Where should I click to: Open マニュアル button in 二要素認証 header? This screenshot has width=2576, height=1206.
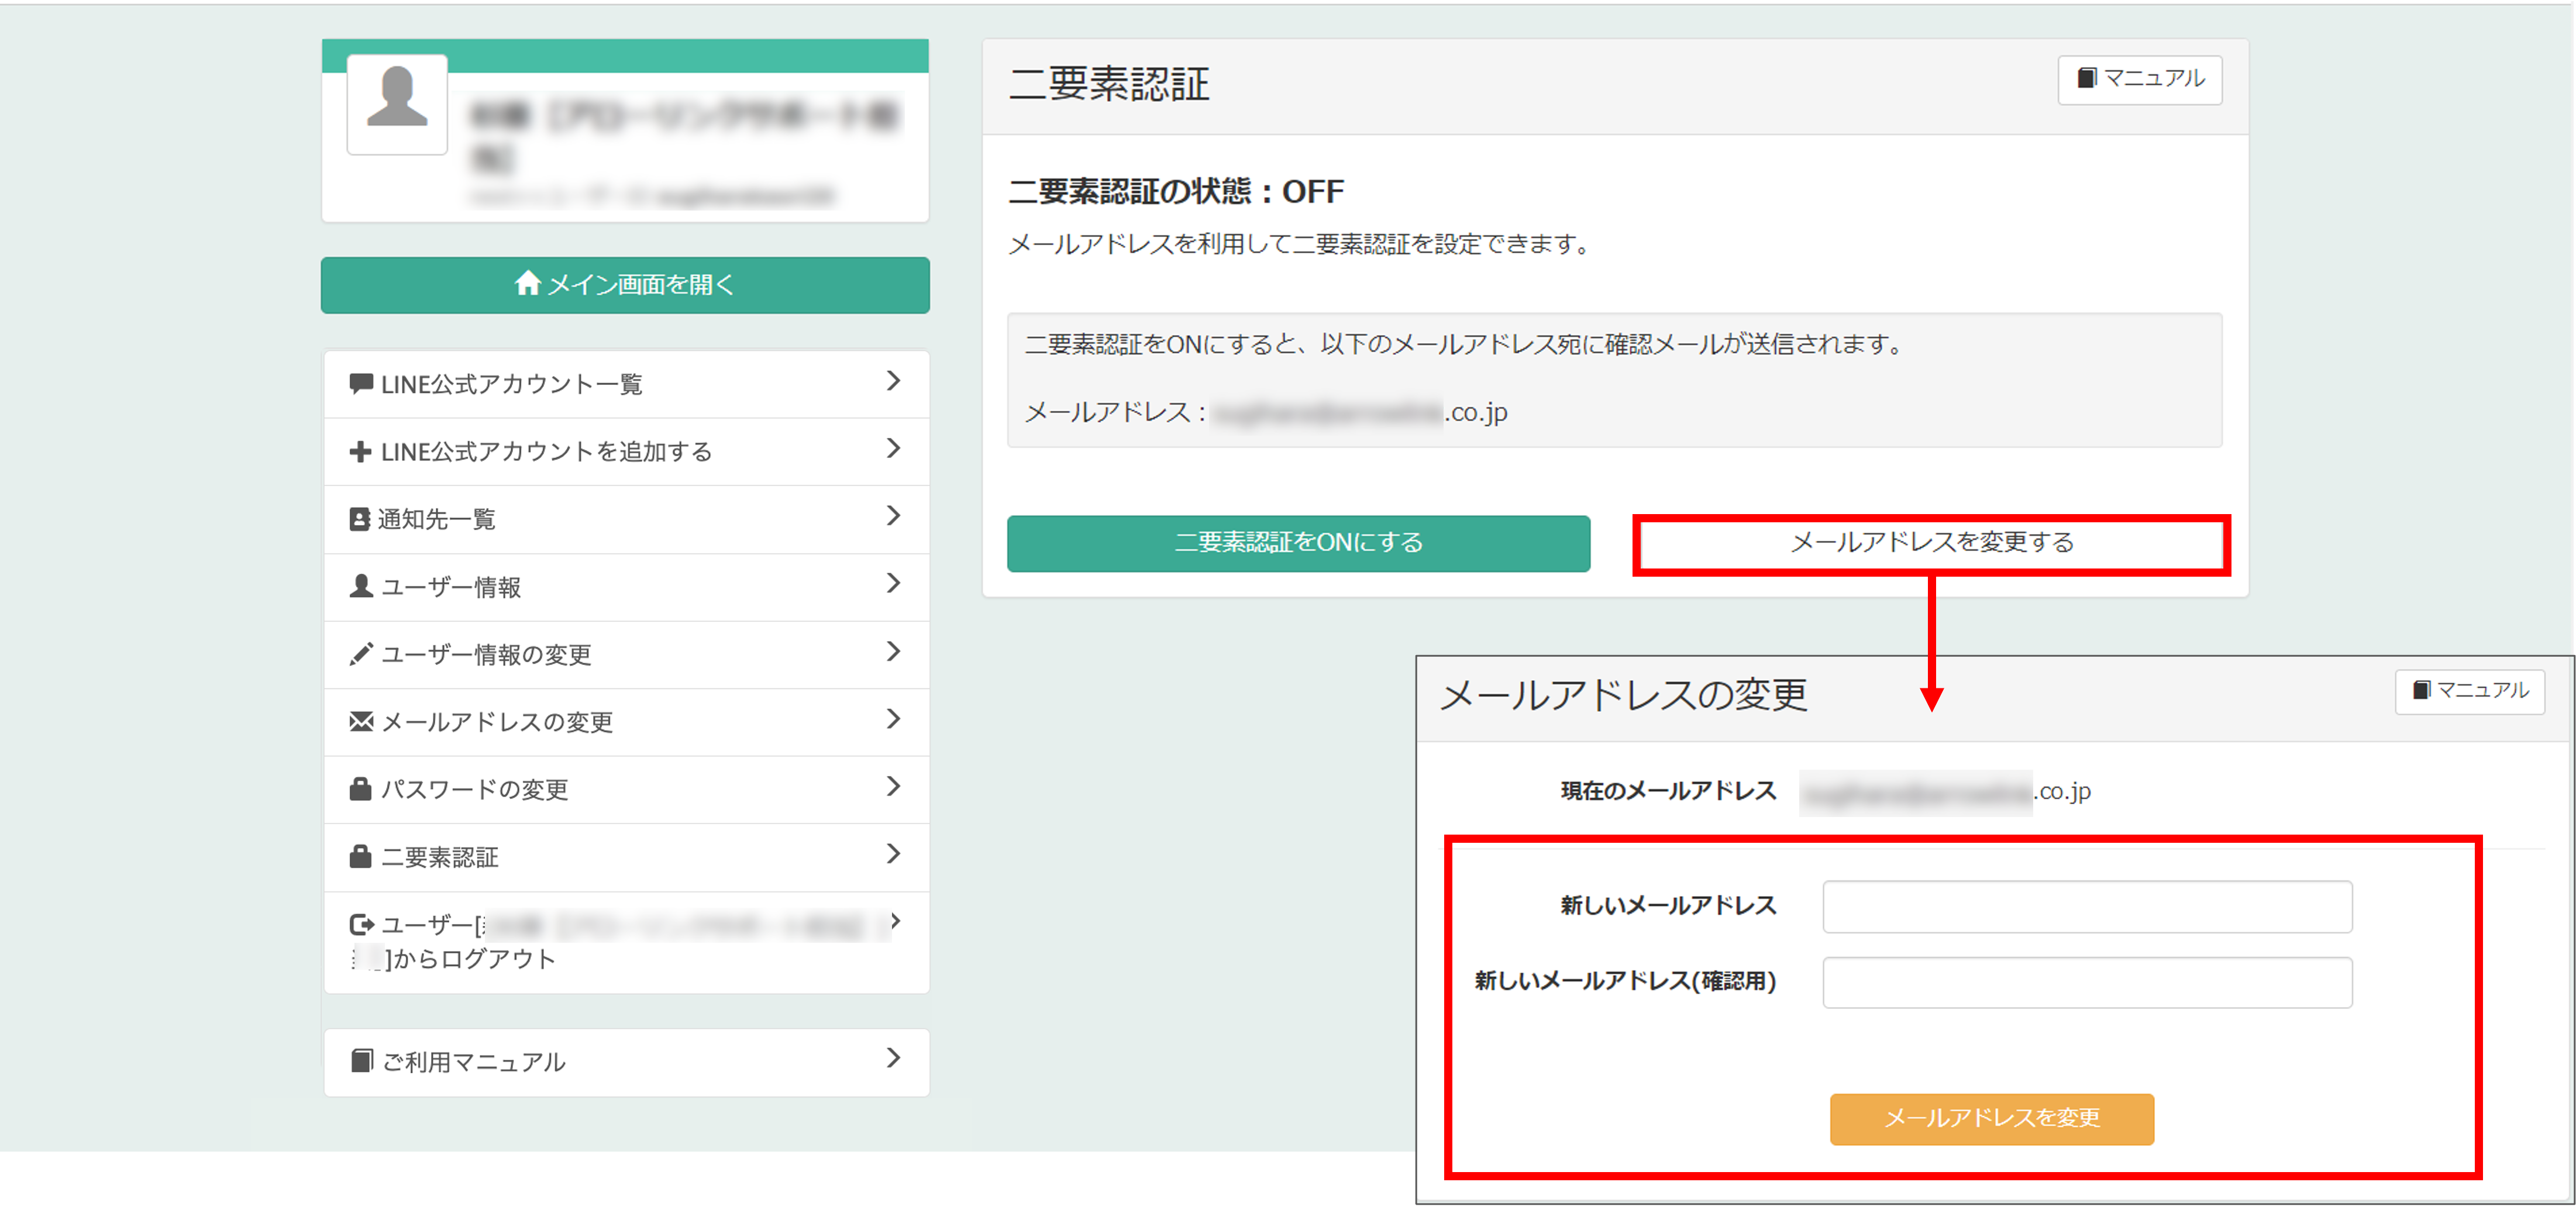click(x=2139, y=79)
